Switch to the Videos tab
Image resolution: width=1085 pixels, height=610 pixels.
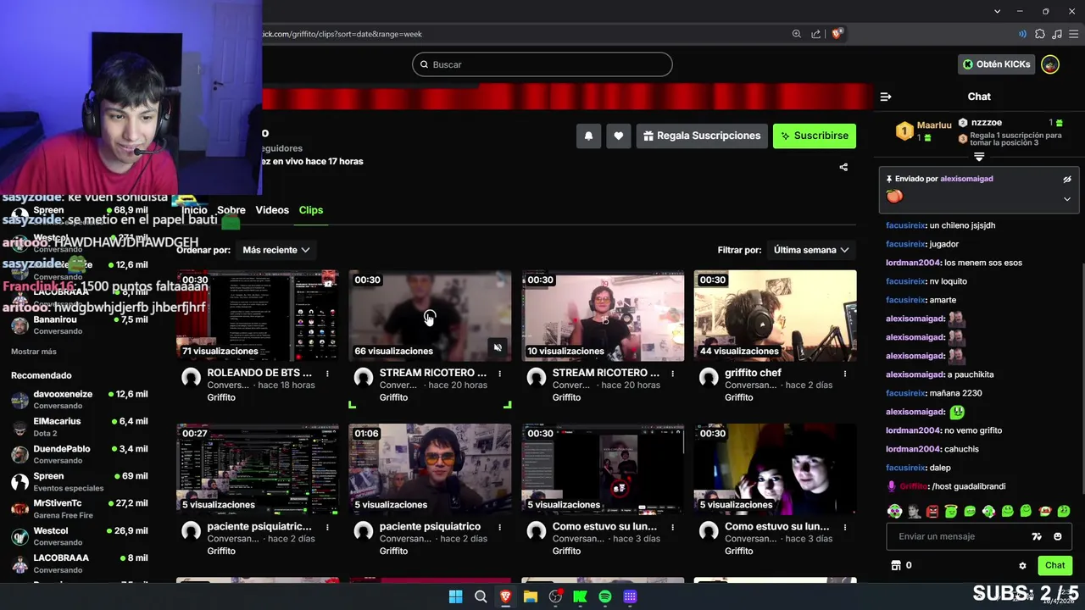272,210
